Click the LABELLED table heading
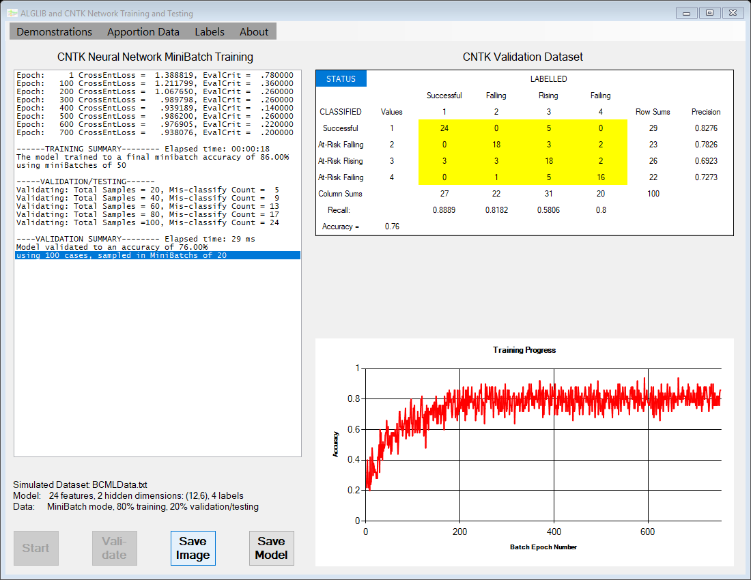 (548, 79)
